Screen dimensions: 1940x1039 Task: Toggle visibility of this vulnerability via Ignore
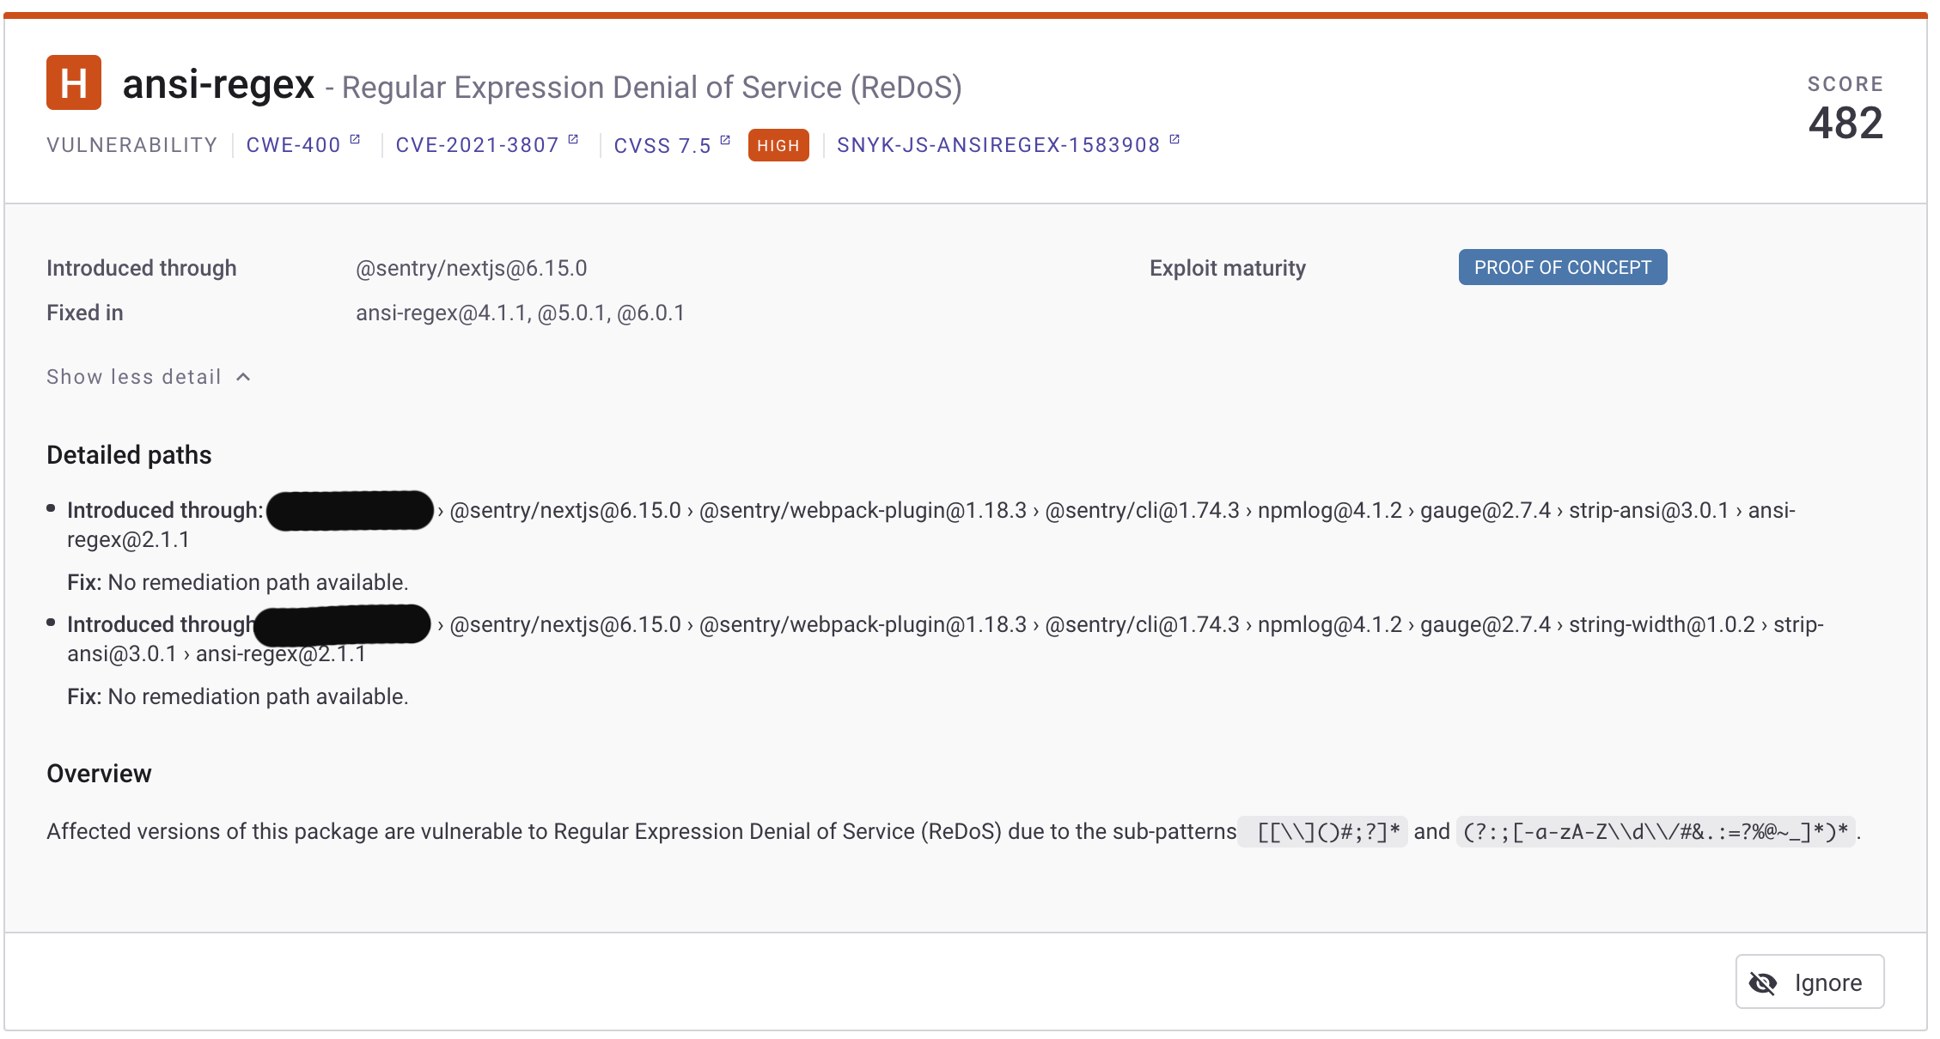(1809, 982)
